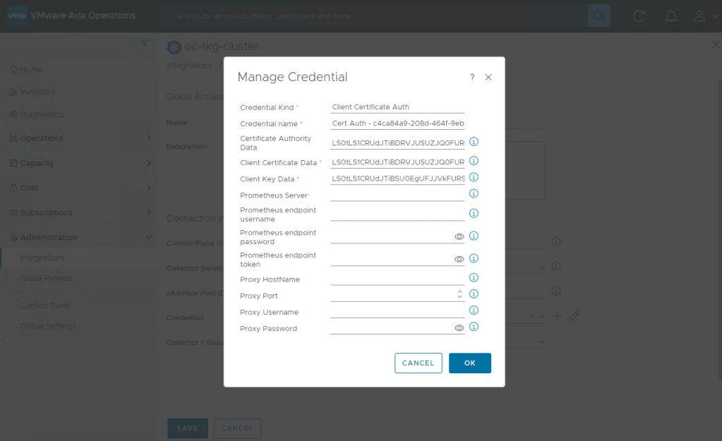
Task: Open the notifications bell icon
Action: pos(671,16)
